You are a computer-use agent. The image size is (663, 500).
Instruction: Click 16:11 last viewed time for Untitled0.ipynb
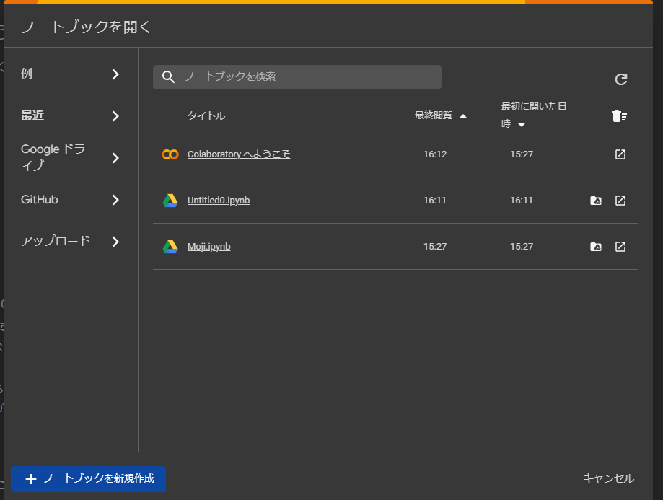point(435,200)
